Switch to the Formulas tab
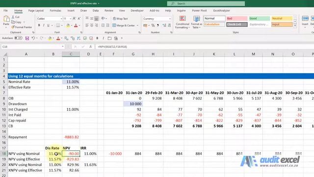The width and height of the screenshot is (314, 177). tap(55, 10)
